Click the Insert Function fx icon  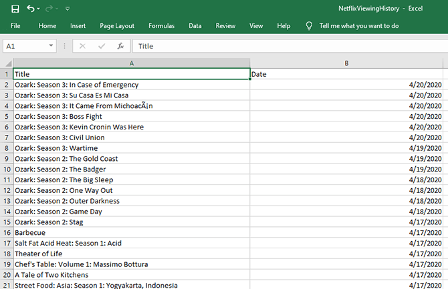click(120, 46)
